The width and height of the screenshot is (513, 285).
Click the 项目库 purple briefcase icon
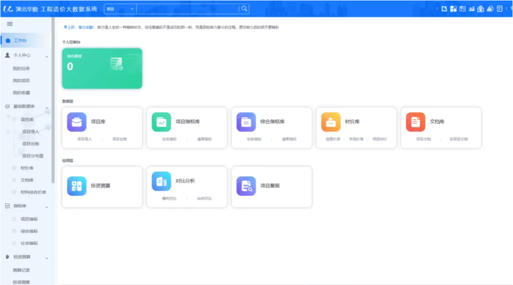pyautogui.click(x=77, y=122)
